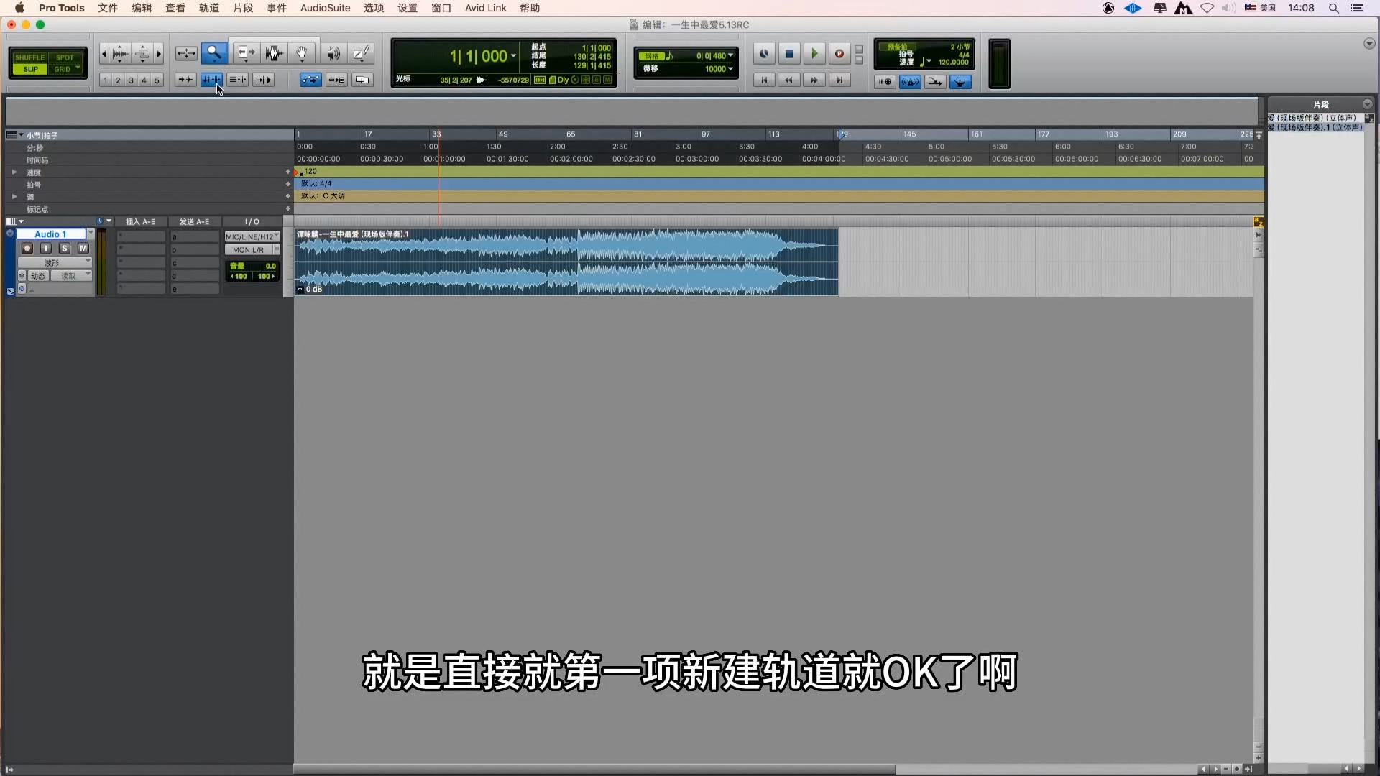
Task: Select the Pencil tool
Action: tap(362, 53)
